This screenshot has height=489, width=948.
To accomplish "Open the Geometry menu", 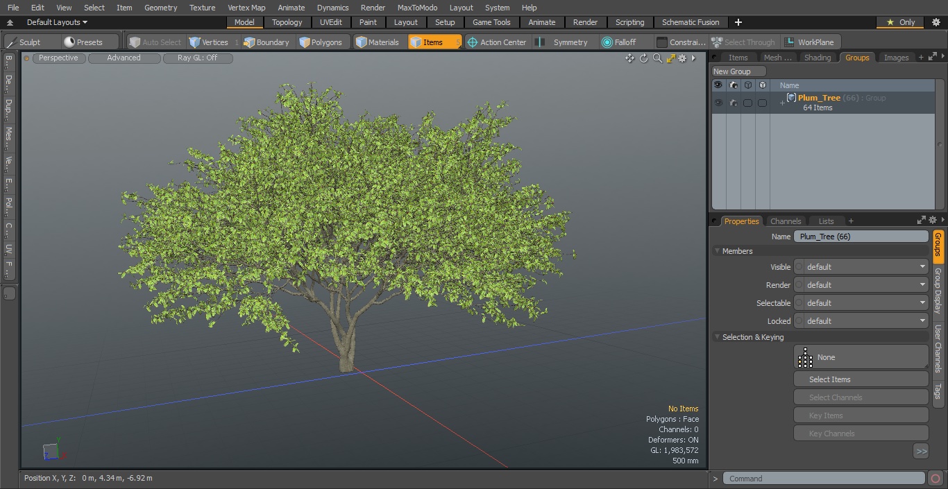I will [160, 8].
